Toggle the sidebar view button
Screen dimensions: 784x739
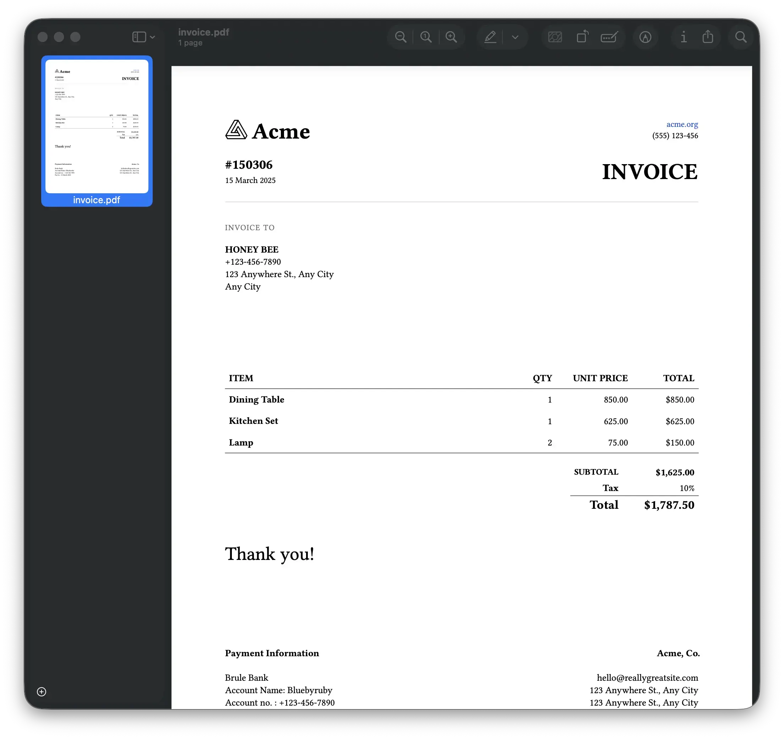(139, 37)
